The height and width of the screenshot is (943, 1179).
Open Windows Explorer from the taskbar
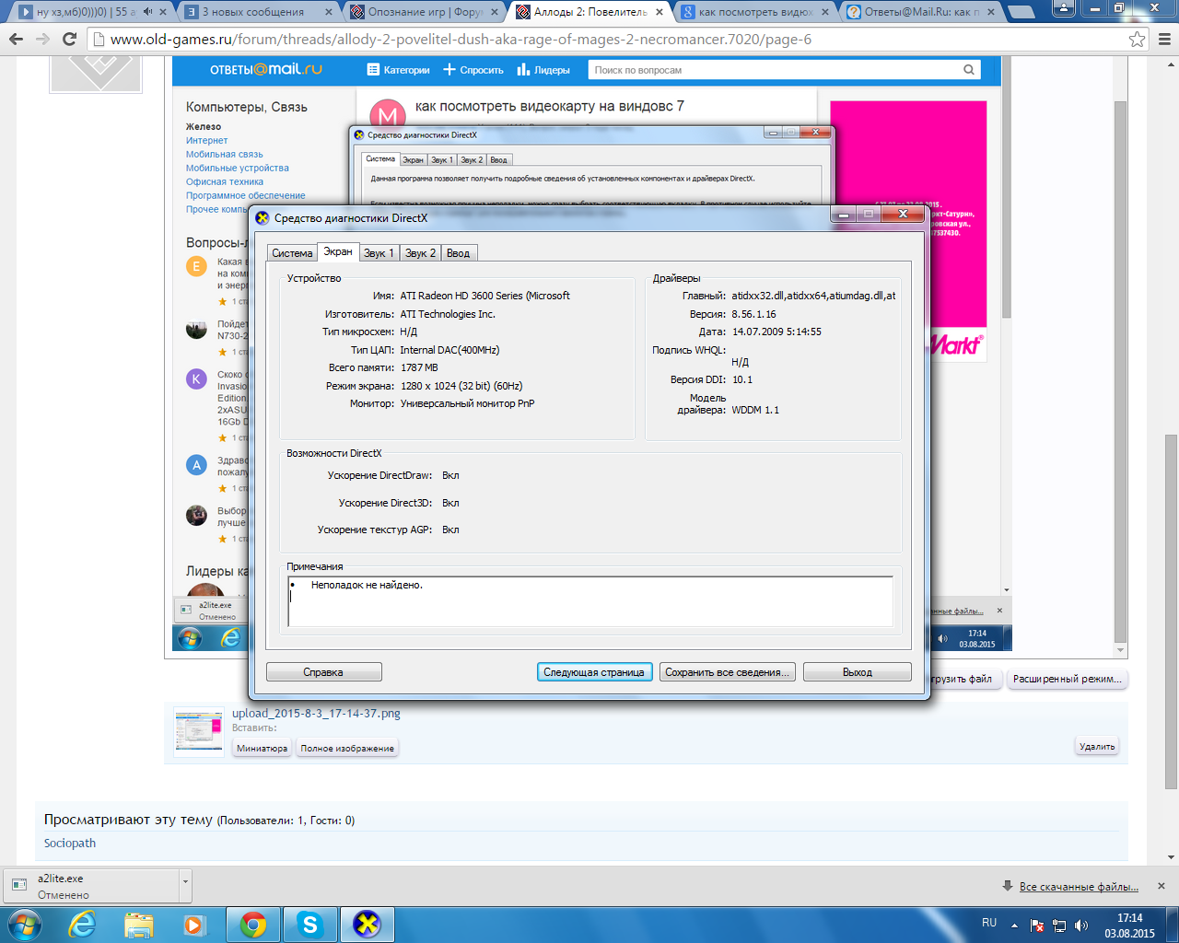point(138,925)
